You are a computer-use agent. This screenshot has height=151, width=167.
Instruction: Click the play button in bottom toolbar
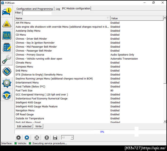coord(18,137)
